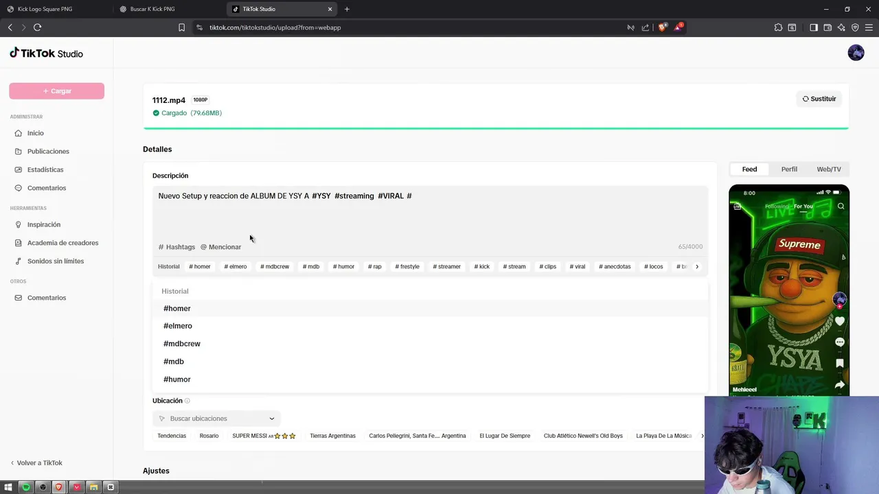Choose #humor from Historial dropdown list
Screen dimensions: 879x494
[430, 379]
